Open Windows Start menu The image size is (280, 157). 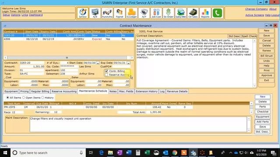(x=5, y=153)
